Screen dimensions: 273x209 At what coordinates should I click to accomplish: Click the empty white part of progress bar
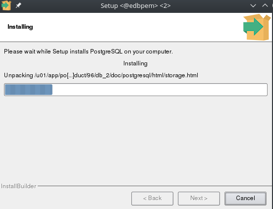160,90
